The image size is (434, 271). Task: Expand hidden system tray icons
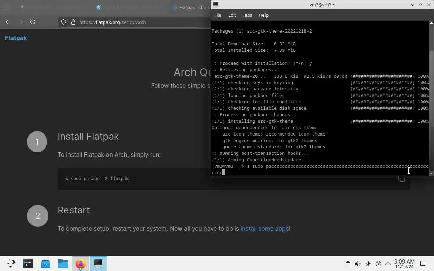tap(388, 264)
